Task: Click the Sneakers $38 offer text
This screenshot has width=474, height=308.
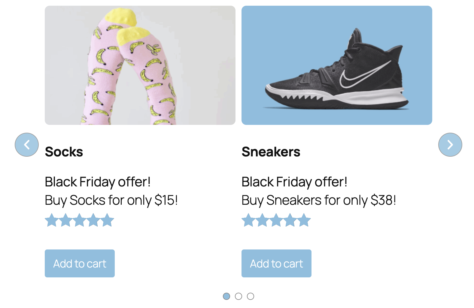Action: point(319,200)
